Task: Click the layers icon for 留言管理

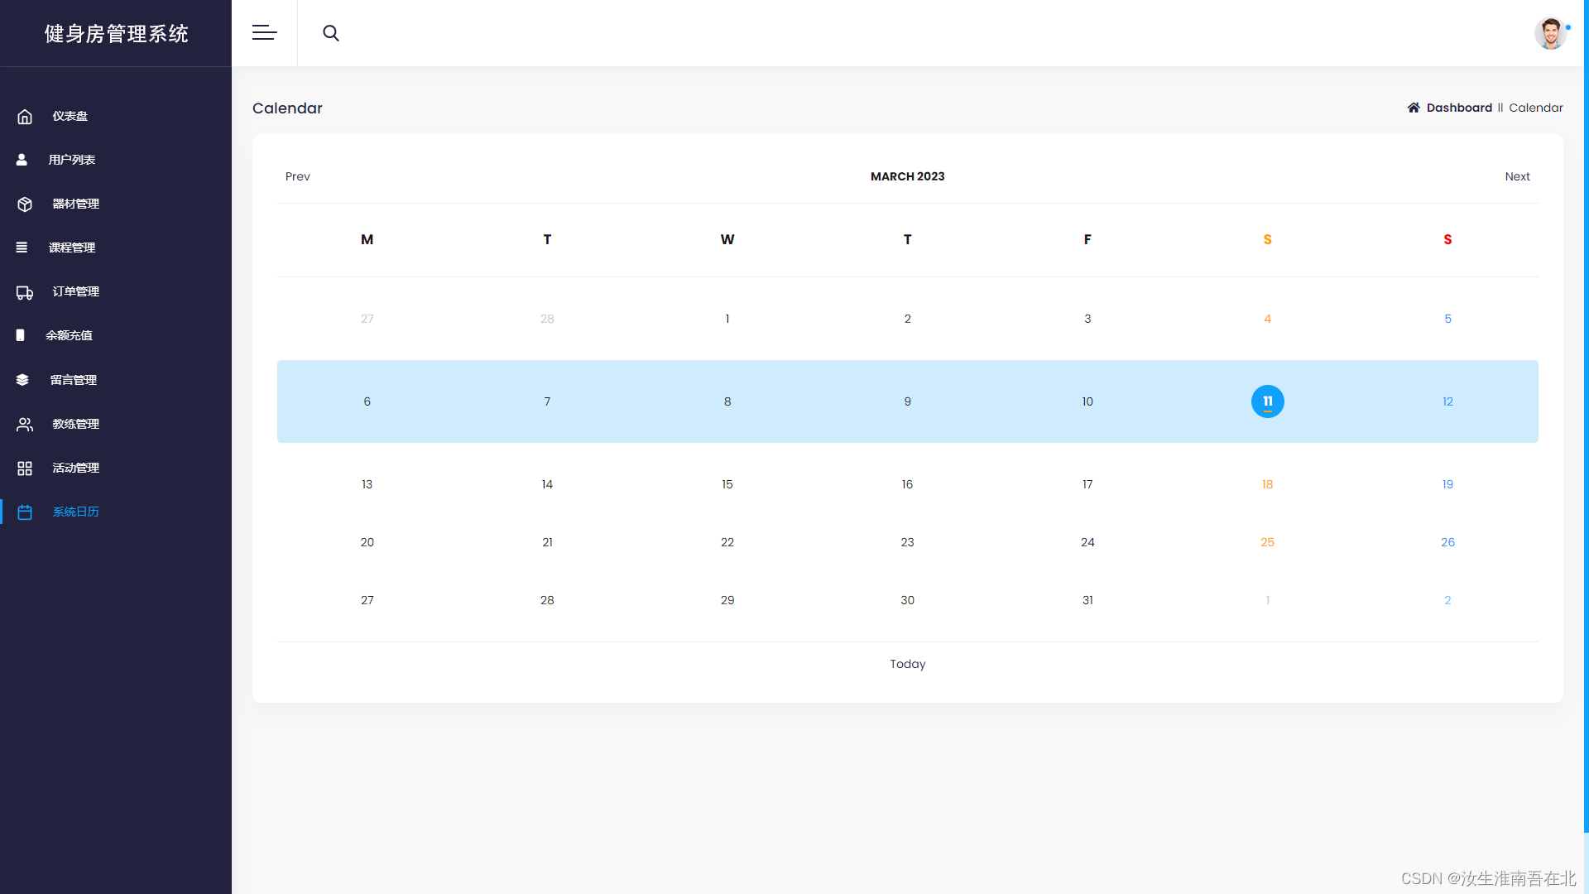Action: point(22,380)
